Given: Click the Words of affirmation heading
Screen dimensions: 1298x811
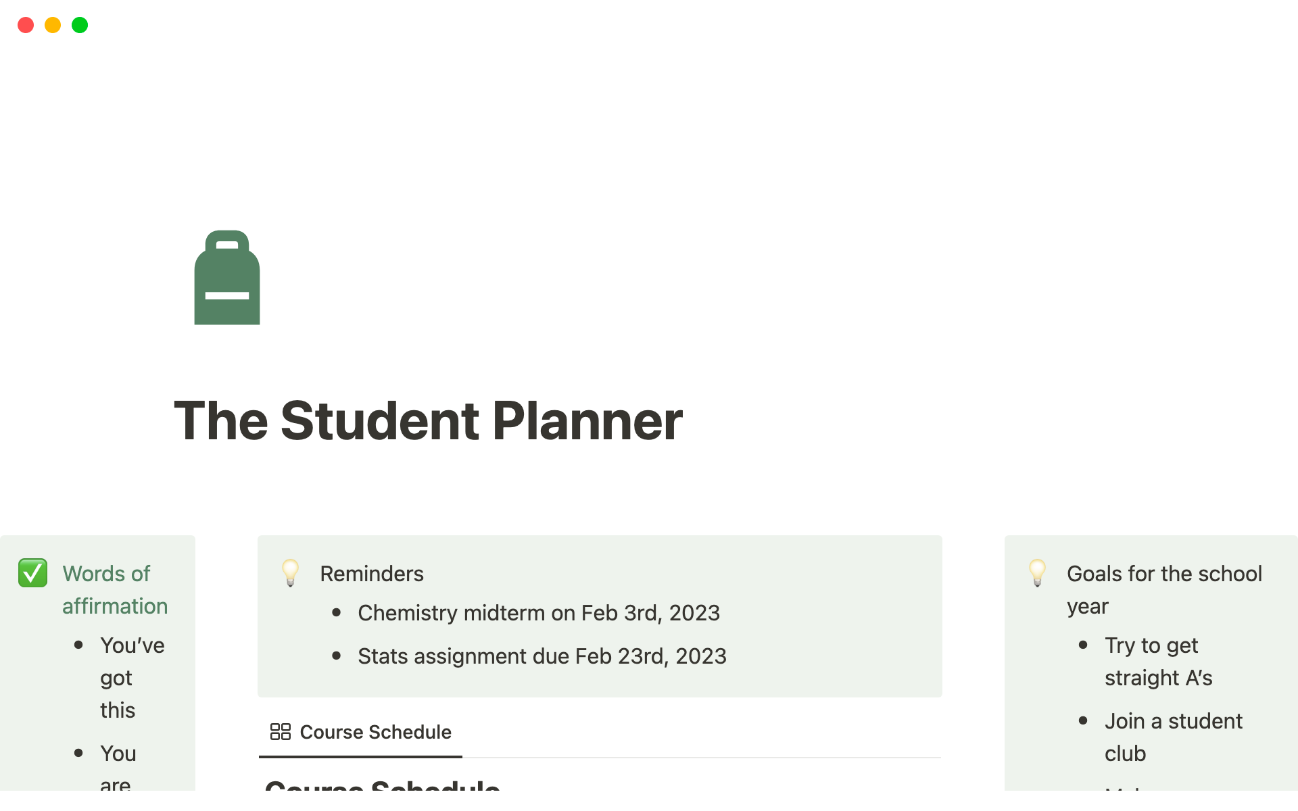Looking at the screenshot, I should (114, 589).
